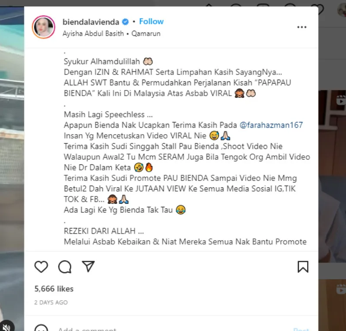Image resolution: width=346 pixels, height=331 pixels.
Task: Open Ayisha Abdul Basith Qamarun audio link
Action: [112, 34]
